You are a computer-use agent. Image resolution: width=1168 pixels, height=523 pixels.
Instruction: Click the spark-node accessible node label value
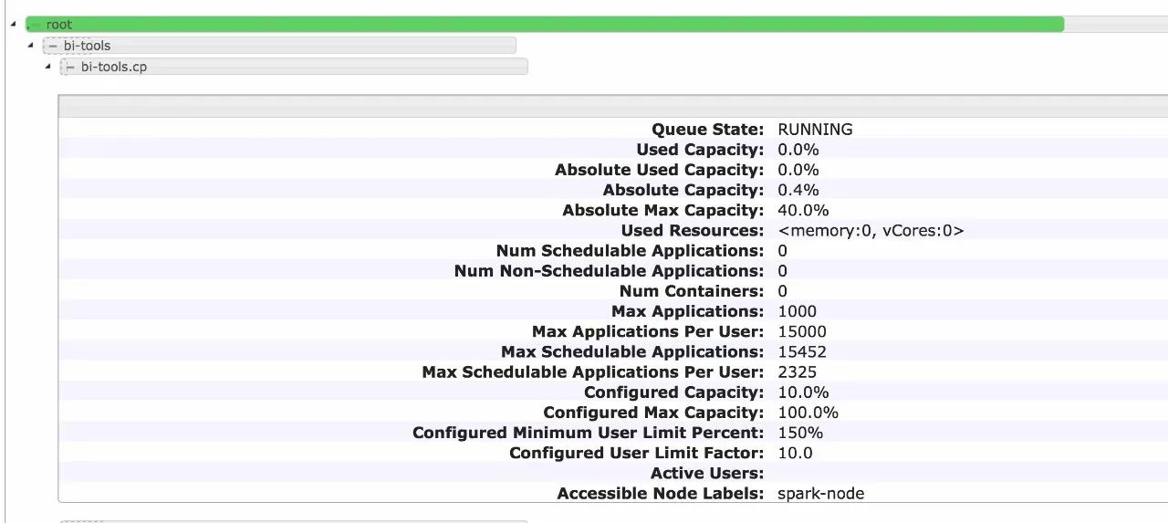point(820,494)
